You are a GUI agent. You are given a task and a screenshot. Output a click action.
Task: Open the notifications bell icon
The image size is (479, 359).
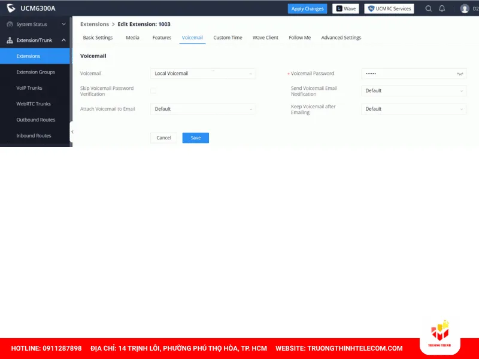442,8
